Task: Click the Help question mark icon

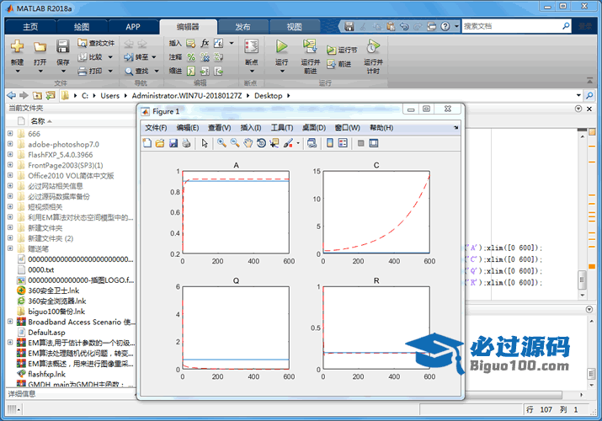Action: point(445,26)
